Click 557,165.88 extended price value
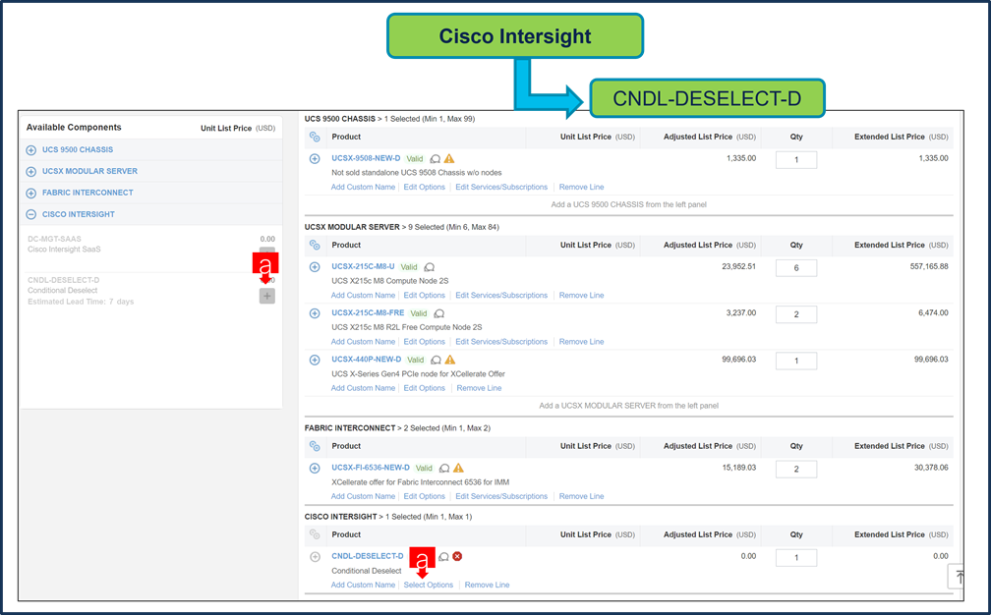991x615 pixels. (929, 267)
